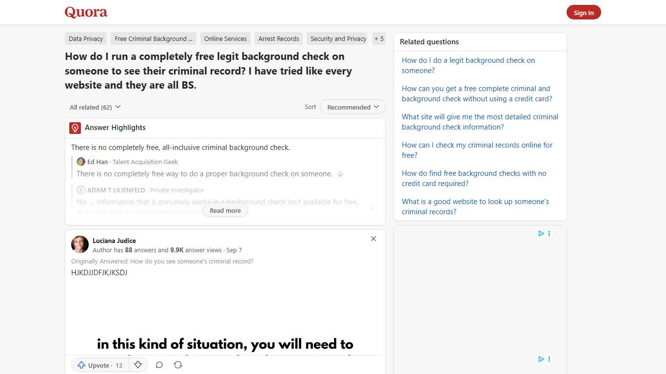Dismiss Luciana Judice's answer with the X
The image size is (666, 374).
(x=373, y=239)
